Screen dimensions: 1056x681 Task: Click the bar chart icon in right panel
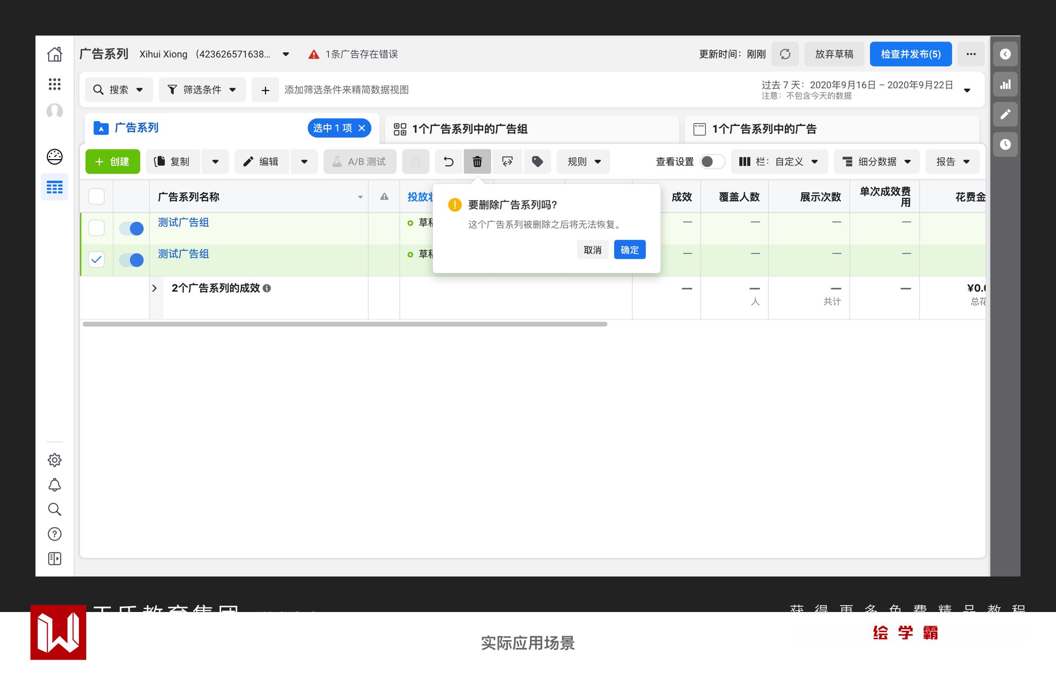(1005, 84)
